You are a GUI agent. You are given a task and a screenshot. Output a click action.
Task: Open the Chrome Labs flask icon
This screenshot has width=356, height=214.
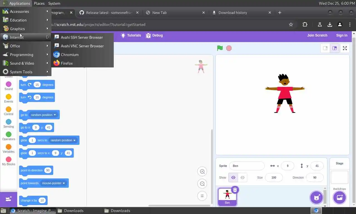click(320, 25)
